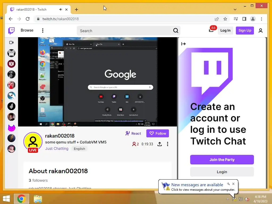Click the Login button in chat panel

click(222, 172)
